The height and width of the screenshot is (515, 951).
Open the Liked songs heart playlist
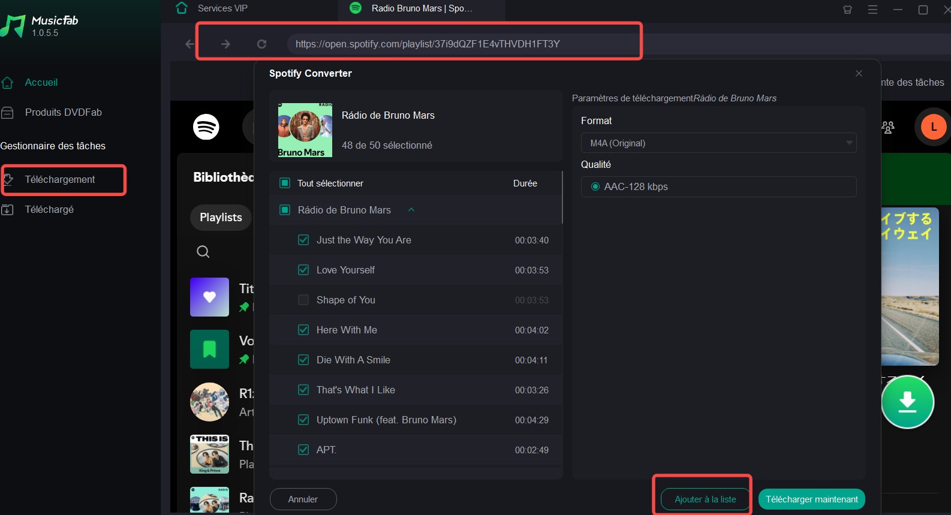tap(209, 297)
